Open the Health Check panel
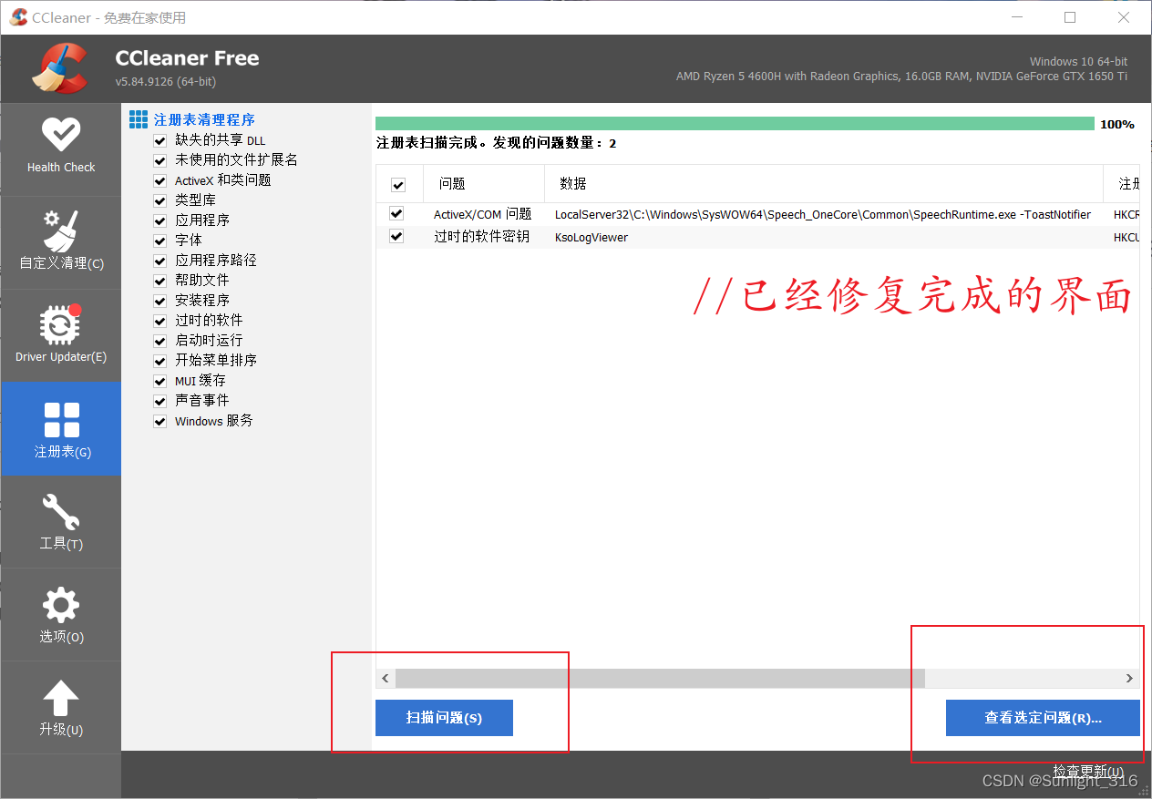The image size is (1152, 799). (x=60, y=146)
